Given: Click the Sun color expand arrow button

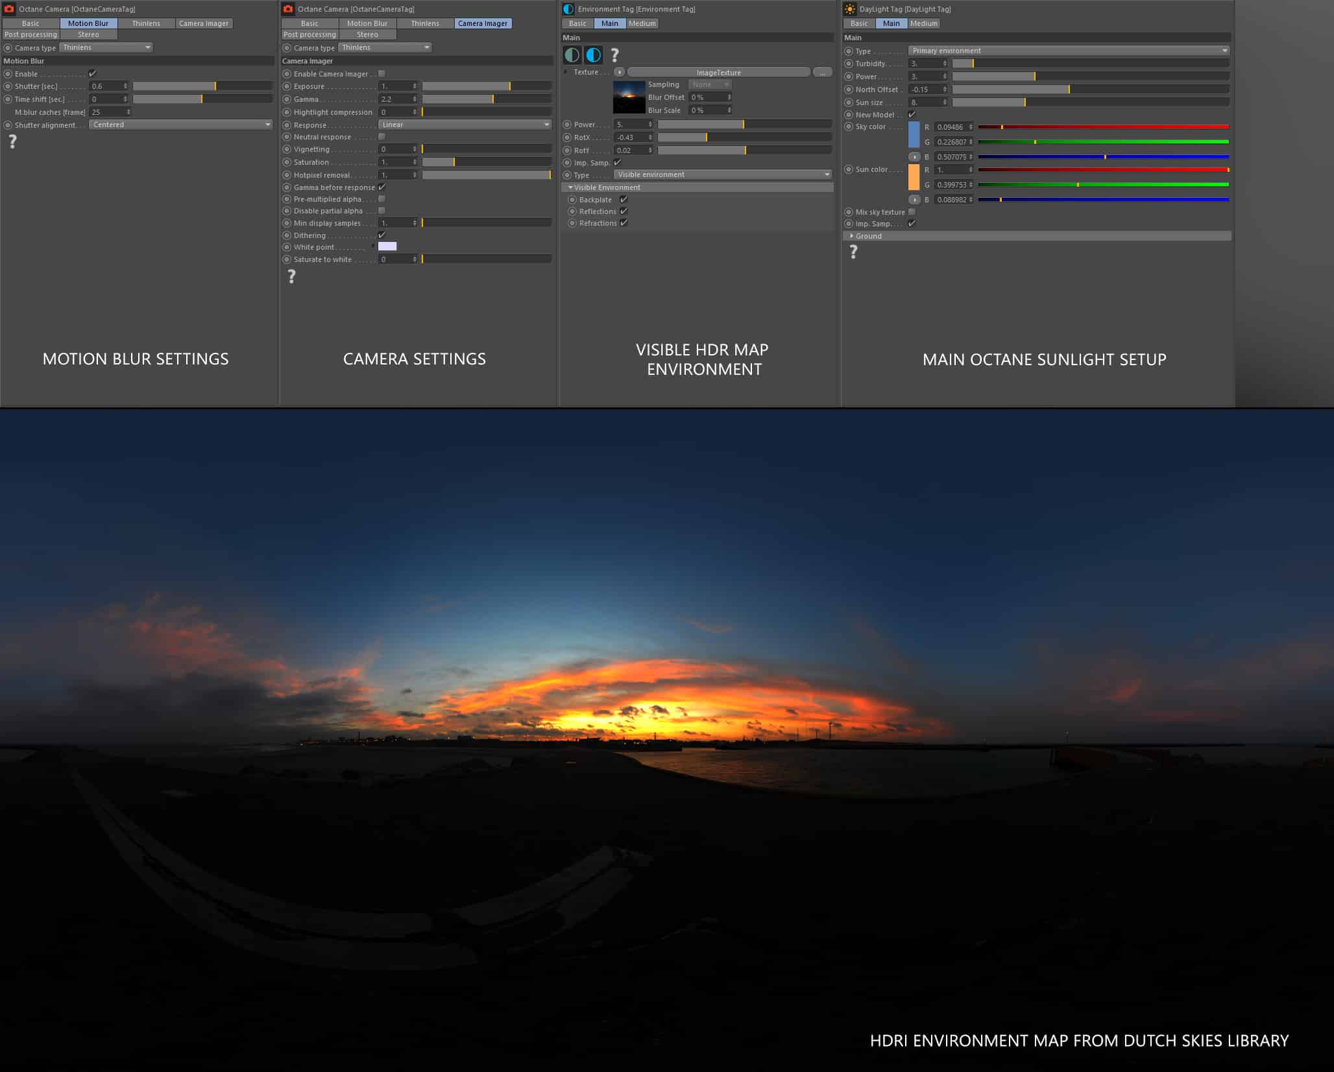Looking at the screenshot, I should point(914,200).
